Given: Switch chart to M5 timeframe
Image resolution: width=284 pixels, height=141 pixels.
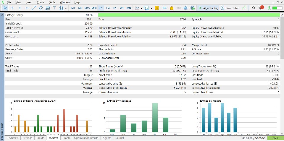Looking at the screenshot, I should tap(80, 8).
